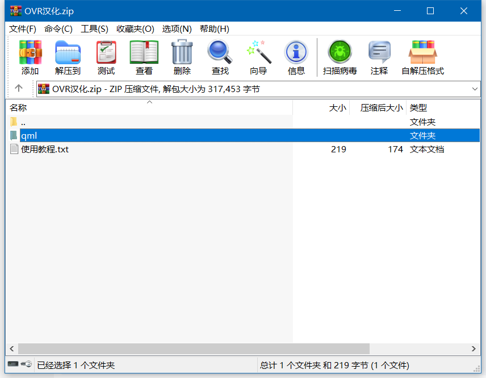The image size is (486, 378).
Task: Expand the archive path dropdown arrow
Action: click(475, 89)
